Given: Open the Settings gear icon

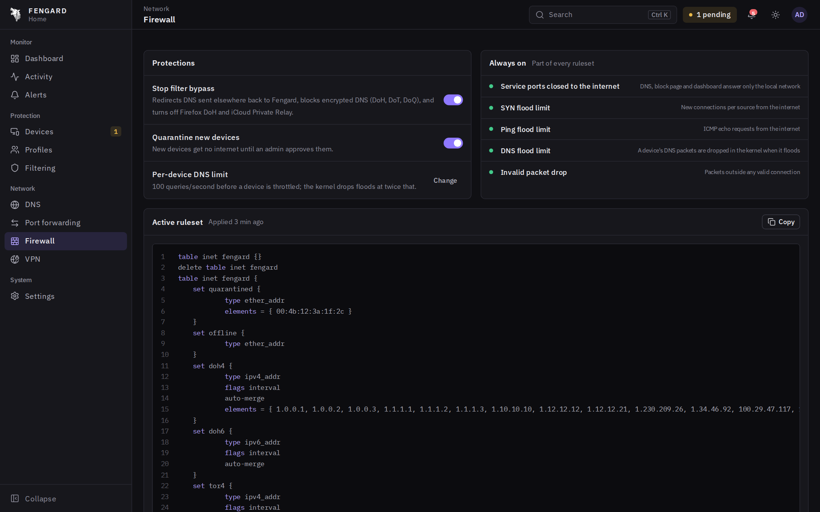Looking at the screenshot, I should point(15,296).
